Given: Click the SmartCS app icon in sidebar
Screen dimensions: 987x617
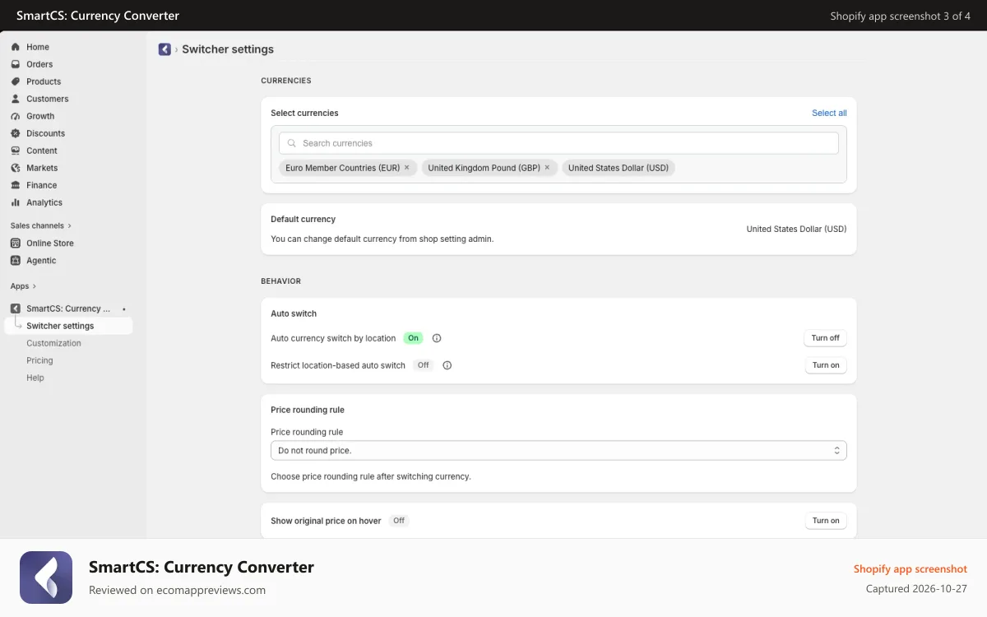Looking at the screenshot, I should [x=15, y=308].
